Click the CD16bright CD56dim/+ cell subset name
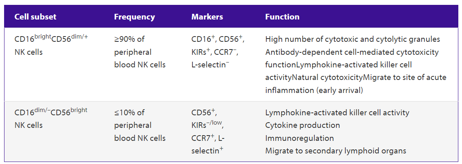 tap(51, 39)
